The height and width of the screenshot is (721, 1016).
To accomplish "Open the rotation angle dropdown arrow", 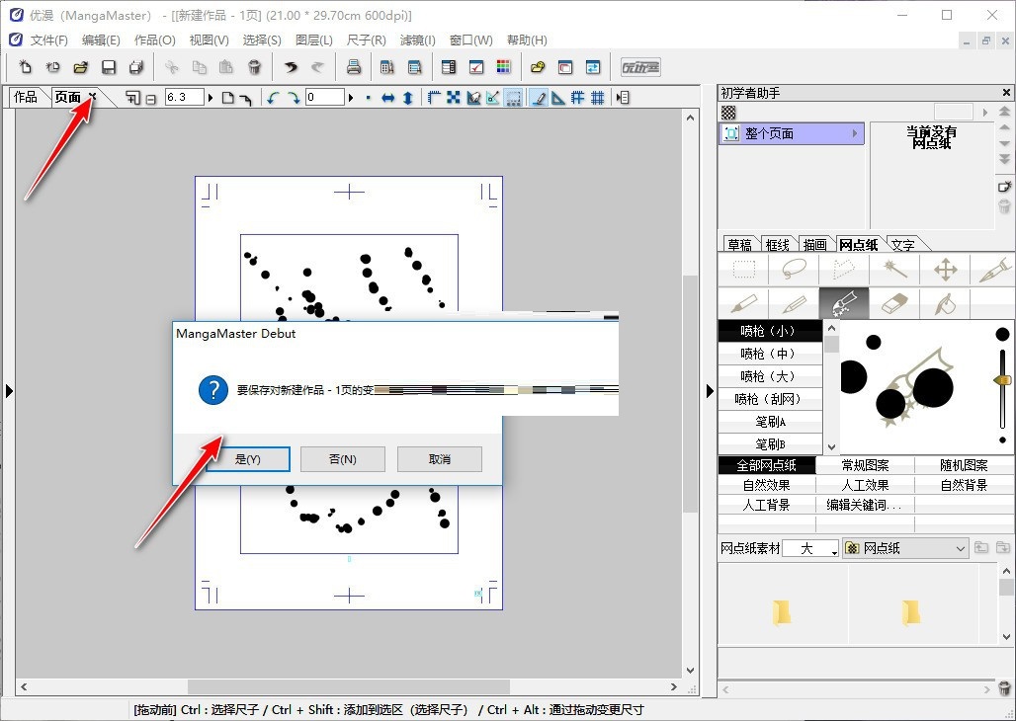I will [351, 98].
